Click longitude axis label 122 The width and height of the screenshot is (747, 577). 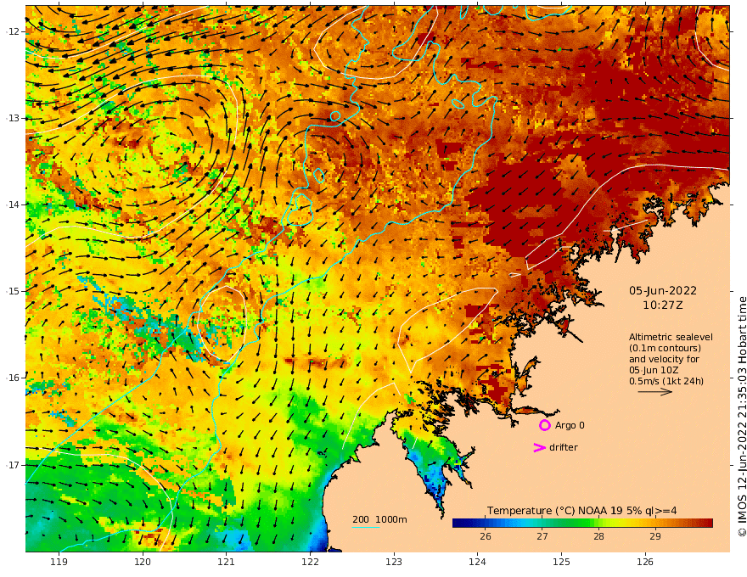point(310,562)
